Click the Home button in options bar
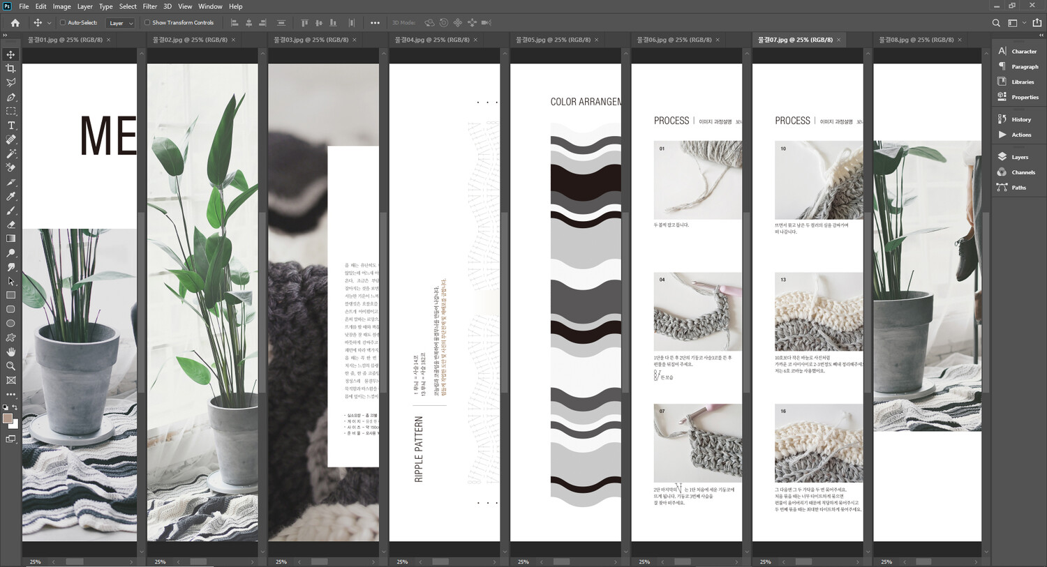Image resolution: width=1047 pixels, height=567 pixels. tap(15, 23)
